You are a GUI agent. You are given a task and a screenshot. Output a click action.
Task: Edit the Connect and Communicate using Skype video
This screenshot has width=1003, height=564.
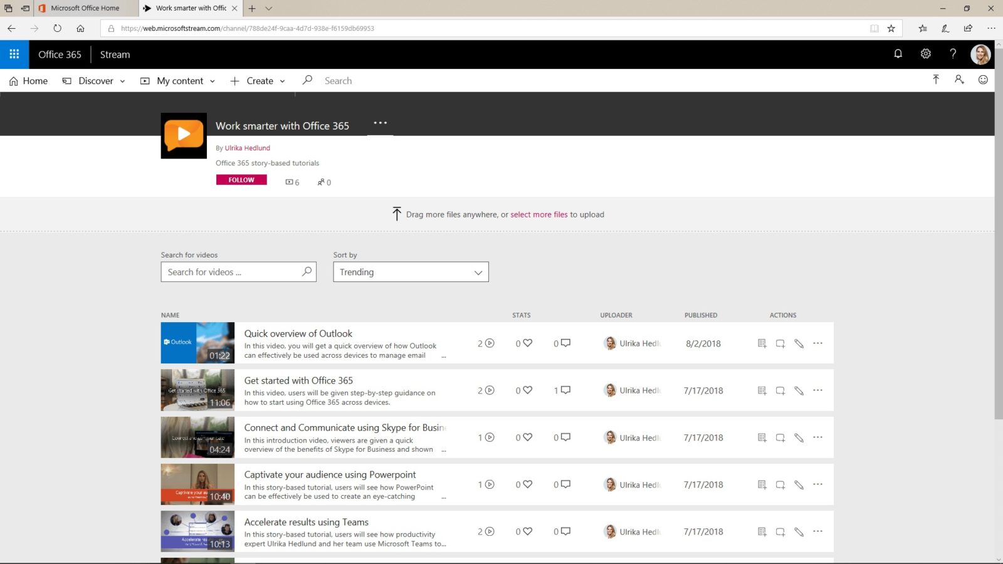(799, 437)
